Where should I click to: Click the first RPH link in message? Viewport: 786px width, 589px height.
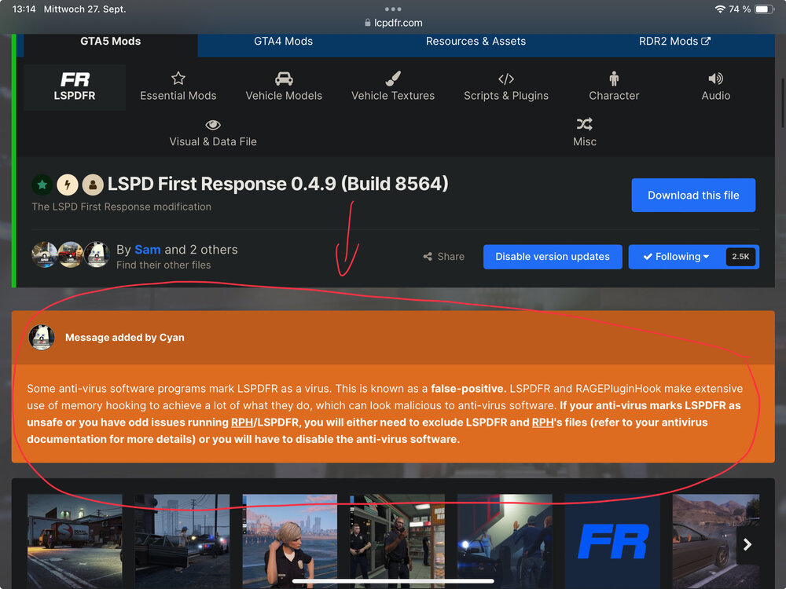[x=241, y=423]
